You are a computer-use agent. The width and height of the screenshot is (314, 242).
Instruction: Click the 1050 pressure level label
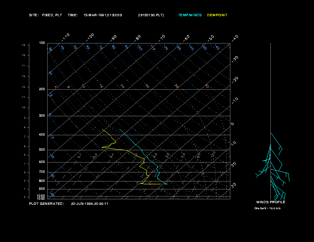(41, 199)
